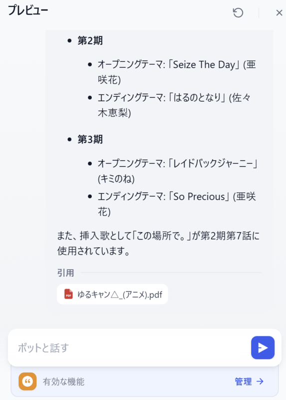286x400 pixels.
Task: Select the 第2期 heading
Action: tap(90, 40)
